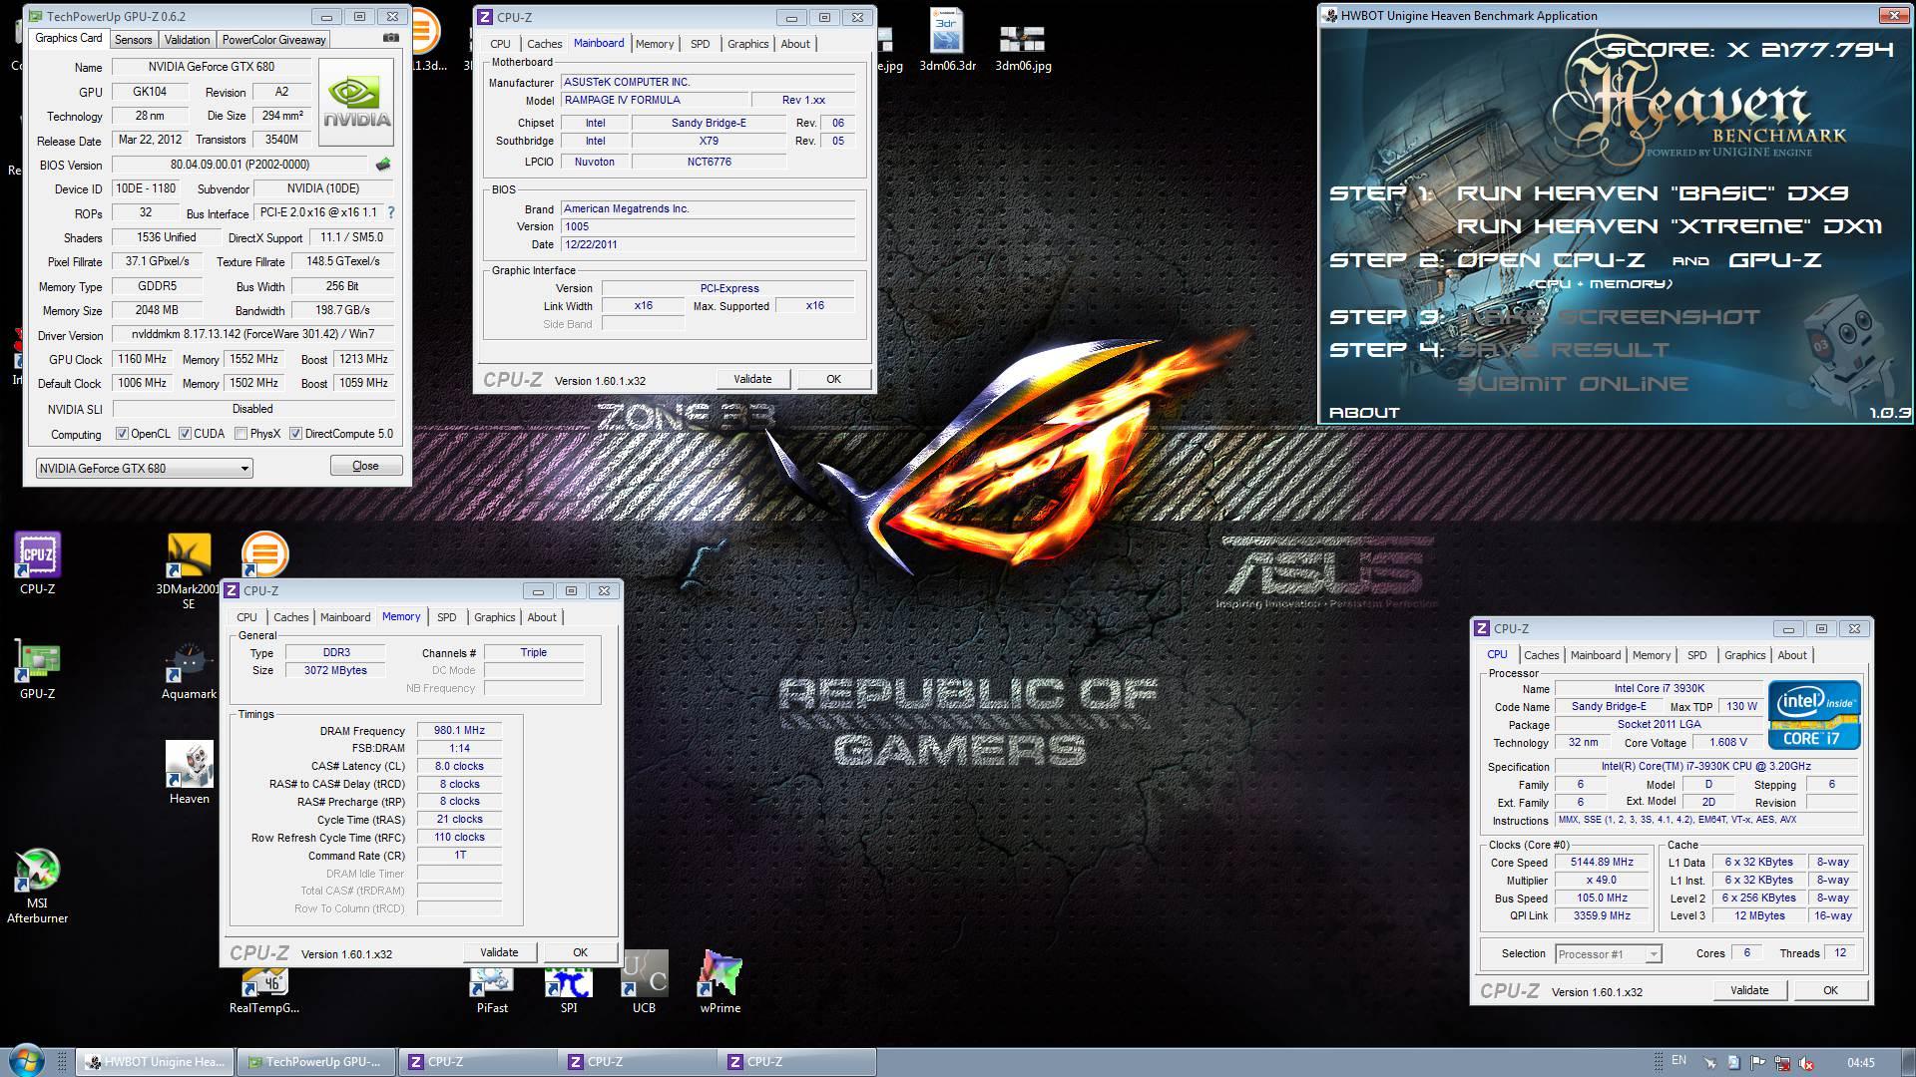Image resolution: width=1916 pixels, height=1077 pixels.
Task: Click the DRAM Frequency 980.1 MHz value
Action: point(459,731)
